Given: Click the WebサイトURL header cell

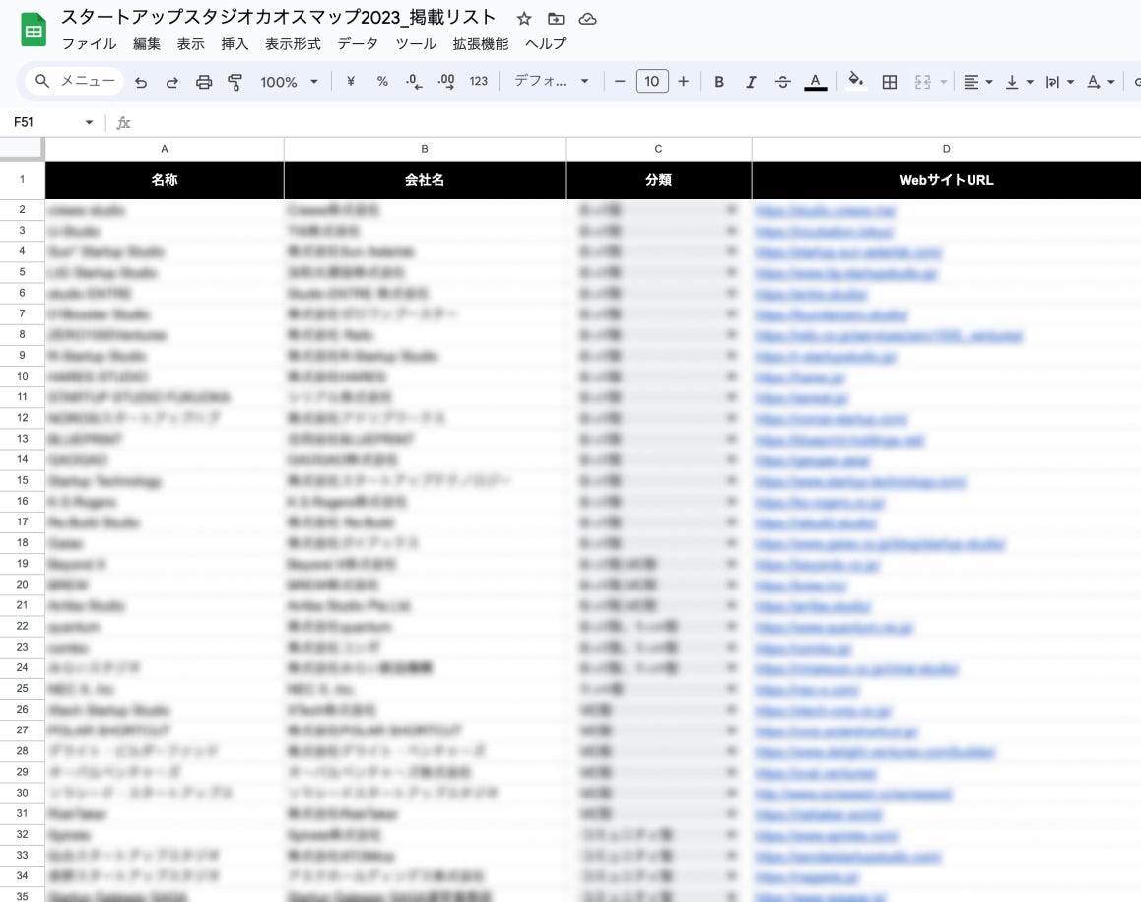Looking at the screenshot, I should (946, 179).
